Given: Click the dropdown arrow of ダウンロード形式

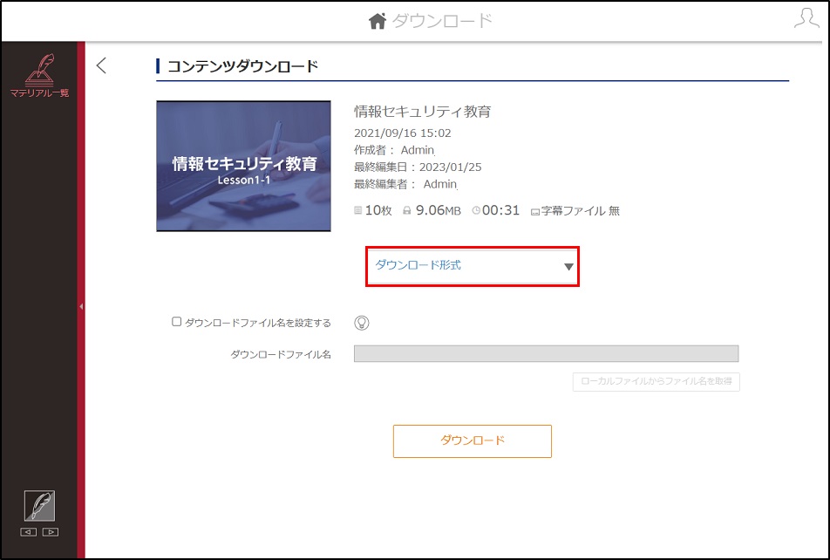Looking at the screenshot, I should 568,267.
